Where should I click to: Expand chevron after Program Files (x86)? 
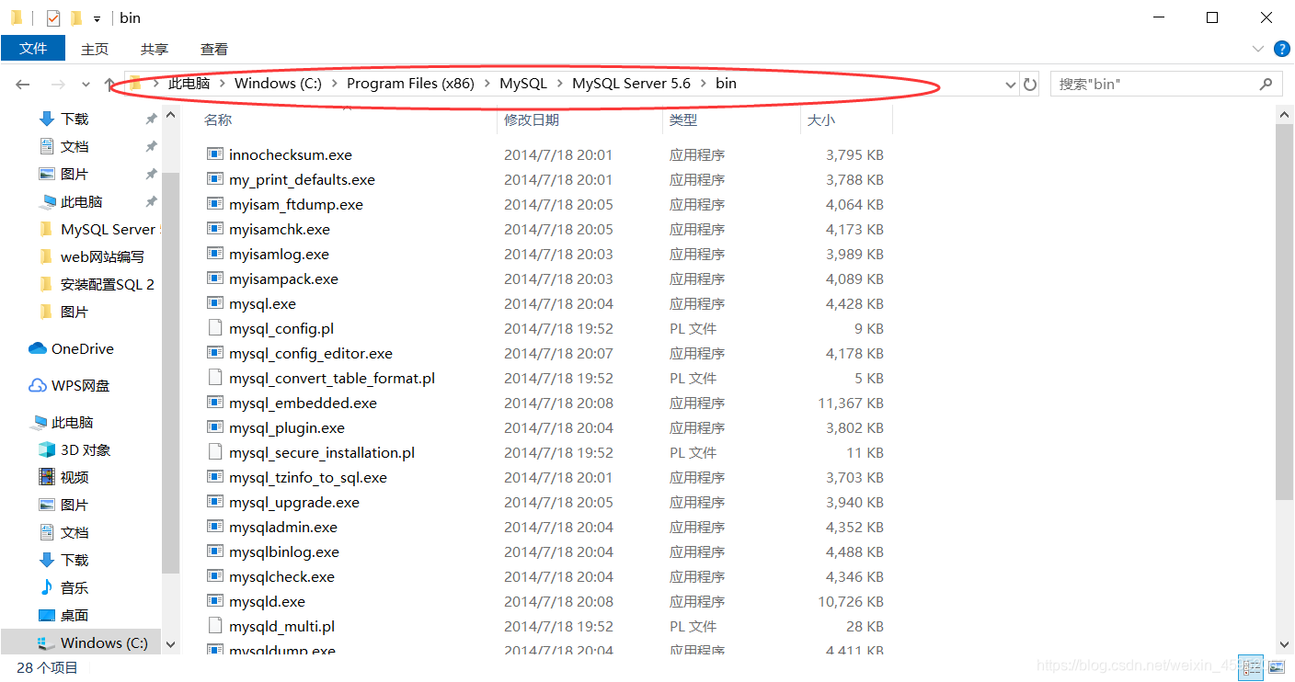point(487,84)
